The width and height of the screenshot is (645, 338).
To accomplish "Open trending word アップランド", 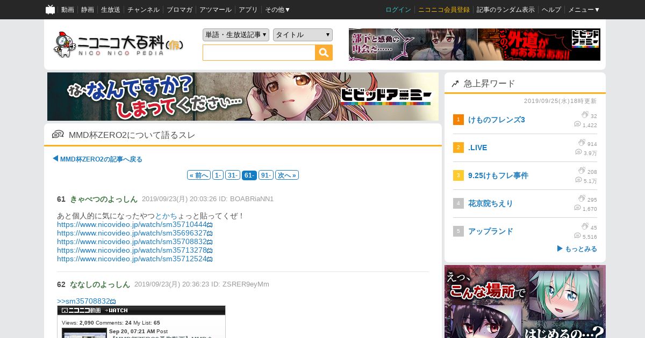I will [491, 231].
